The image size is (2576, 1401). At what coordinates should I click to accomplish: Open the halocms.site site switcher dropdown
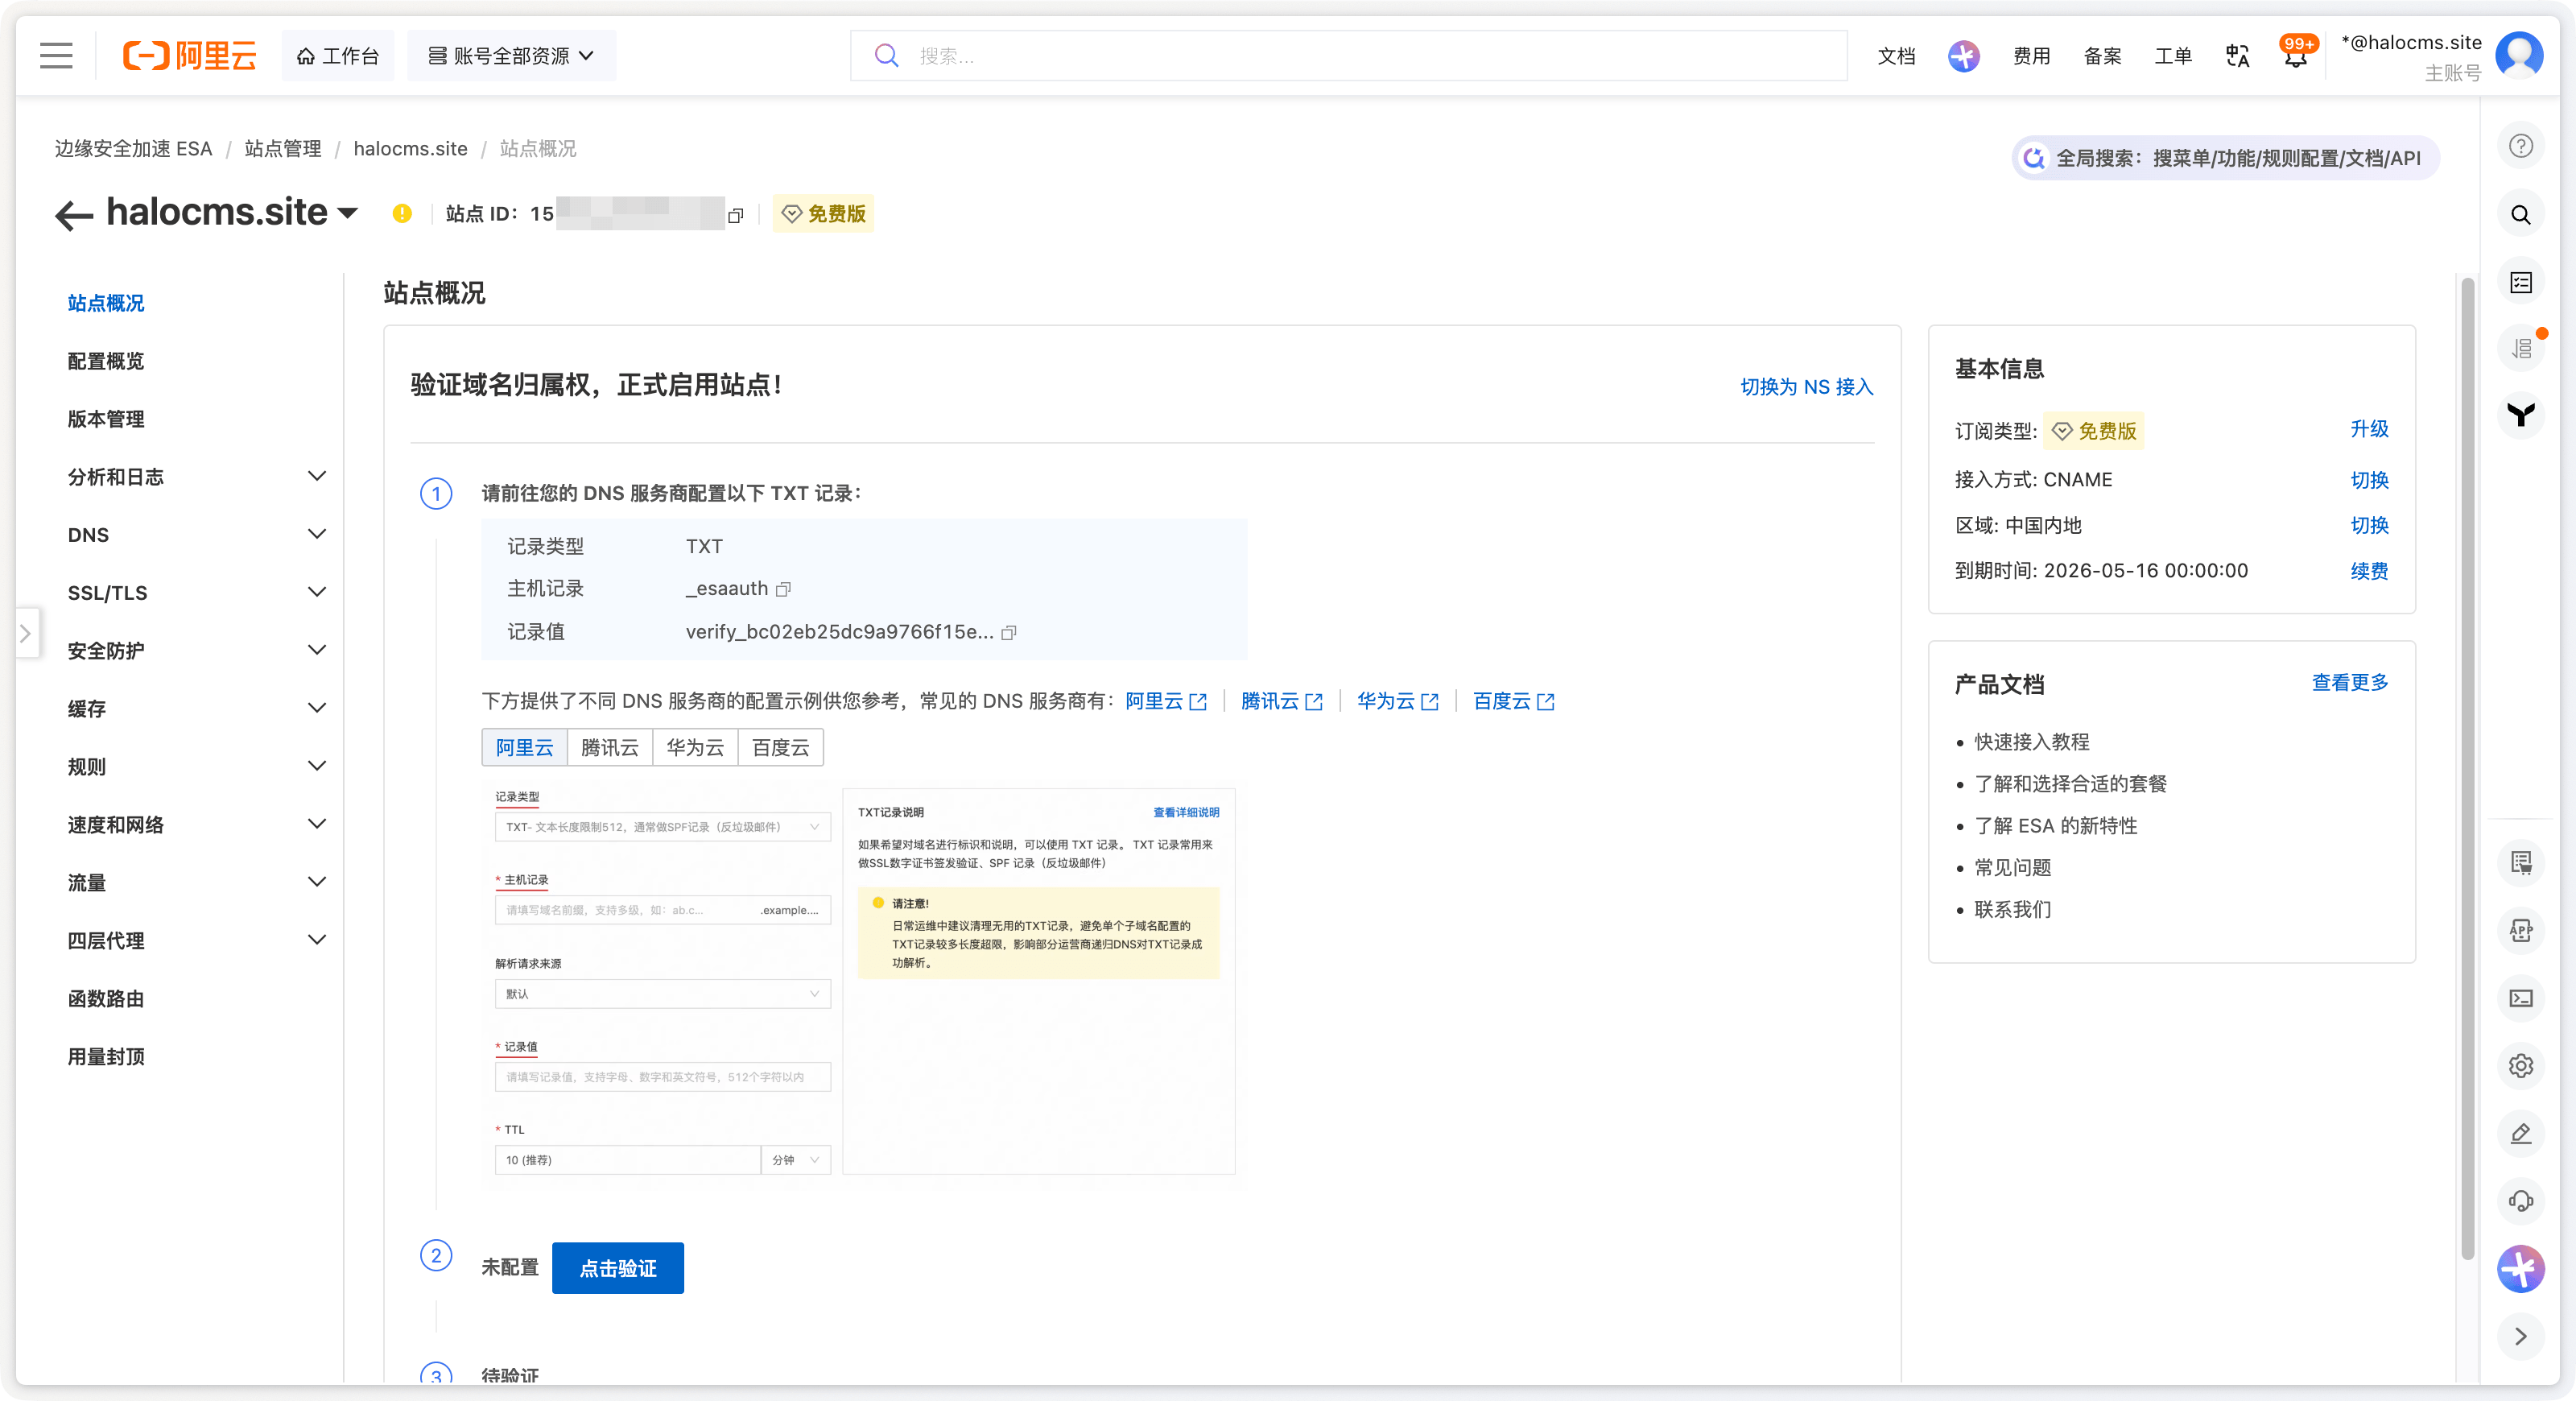[x=348, y=213]
